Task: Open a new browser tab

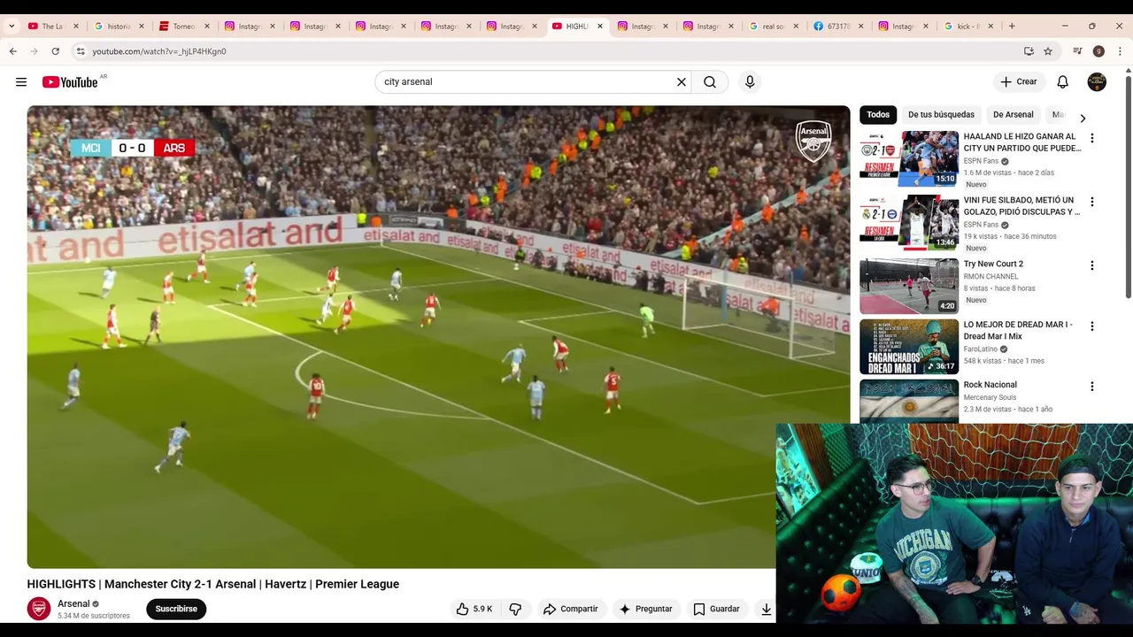Action: tap(1012, 27)
